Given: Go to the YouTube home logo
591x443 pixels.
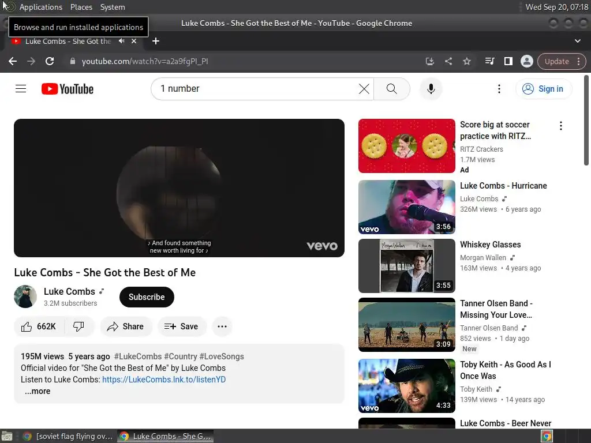Looking at the screenshot, I should pyautogui.click(x=68, y=89).
